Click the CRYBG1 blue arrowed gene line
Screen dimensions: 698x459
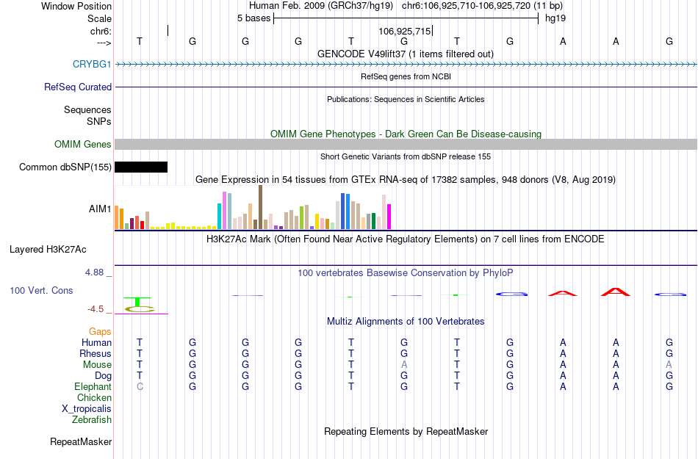(406, 65)
